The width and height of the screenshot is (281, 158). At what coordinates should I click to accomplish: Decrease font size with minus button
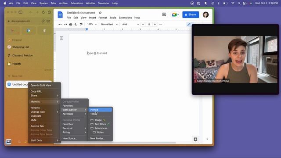pos(143,25)
